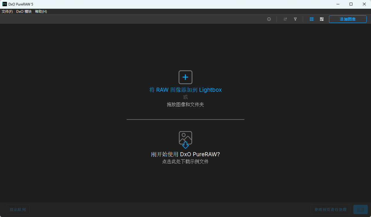Click the plus icon to add RAW images
Screen dimensions: 371x217
click(x=185, y=77)
